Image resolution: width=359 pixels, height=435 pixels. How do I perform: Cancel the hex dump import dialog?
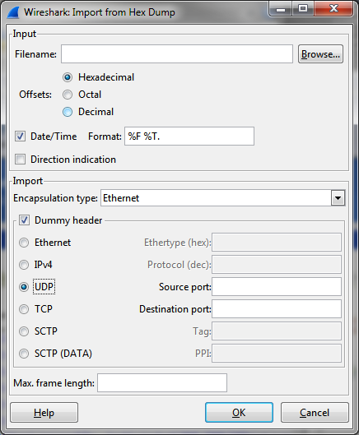click(x=315, y=413)
